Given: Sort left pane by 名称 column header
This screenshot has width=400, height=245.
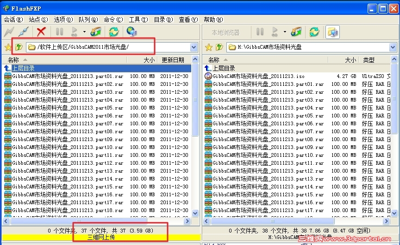Looking at the screenshot, I should pos(64,60).
